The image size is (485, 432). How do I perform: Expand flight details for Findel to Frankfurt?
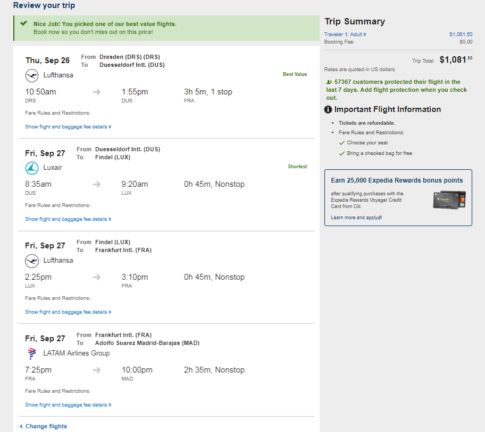pyautogui.click(x=68, y=312)
